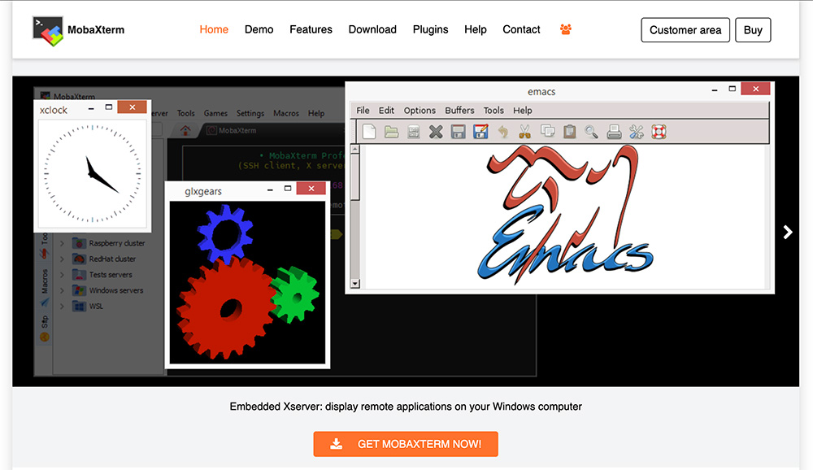Click the Buy button
Viewport: 813px width, 470px height.
click(753, 30)
